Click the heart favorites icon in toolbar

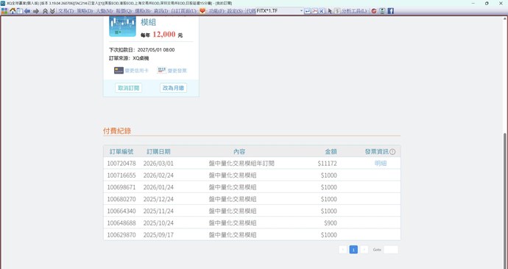point(202,11)
